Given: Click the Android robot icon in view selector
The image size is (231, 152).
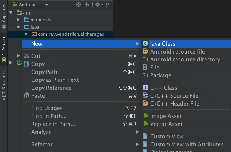Looking at the screenshot, I should [x=14, y=5].
